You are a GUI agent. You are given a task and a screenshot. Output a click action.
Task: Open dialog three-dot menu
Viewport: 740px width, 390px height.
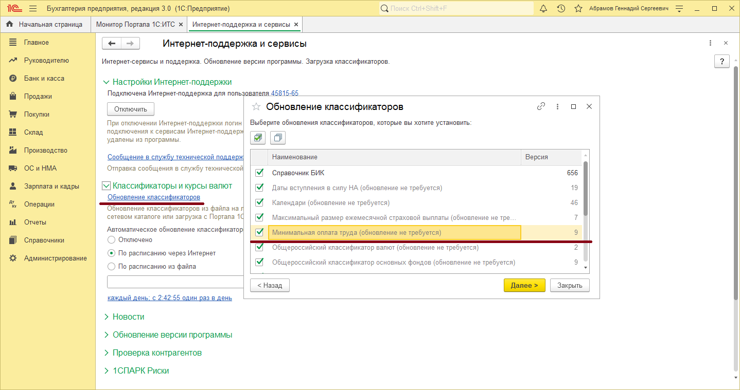click(557, 106)
